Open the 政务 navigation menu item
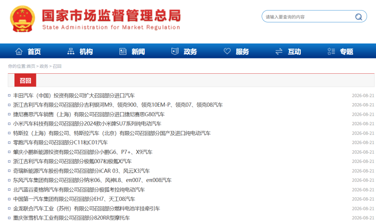376x222 pixels. pyautogui.click(x=190, y=52)
